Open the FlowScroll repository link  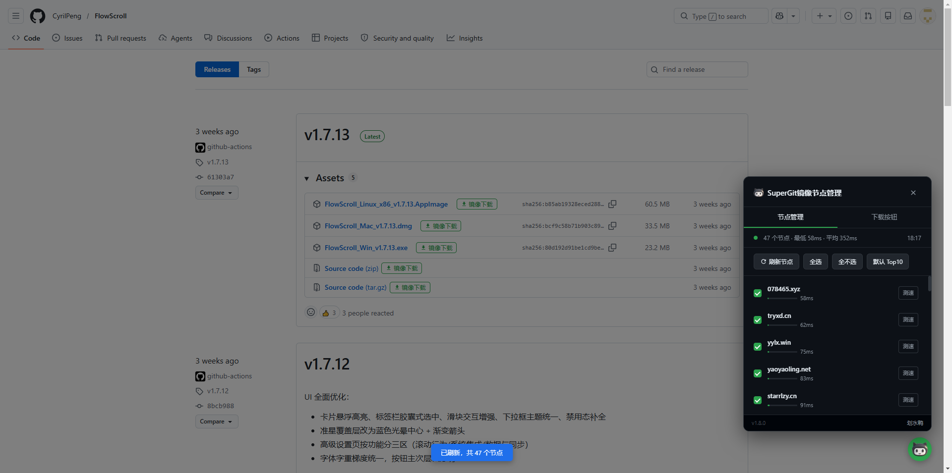[x=111, y=16]
